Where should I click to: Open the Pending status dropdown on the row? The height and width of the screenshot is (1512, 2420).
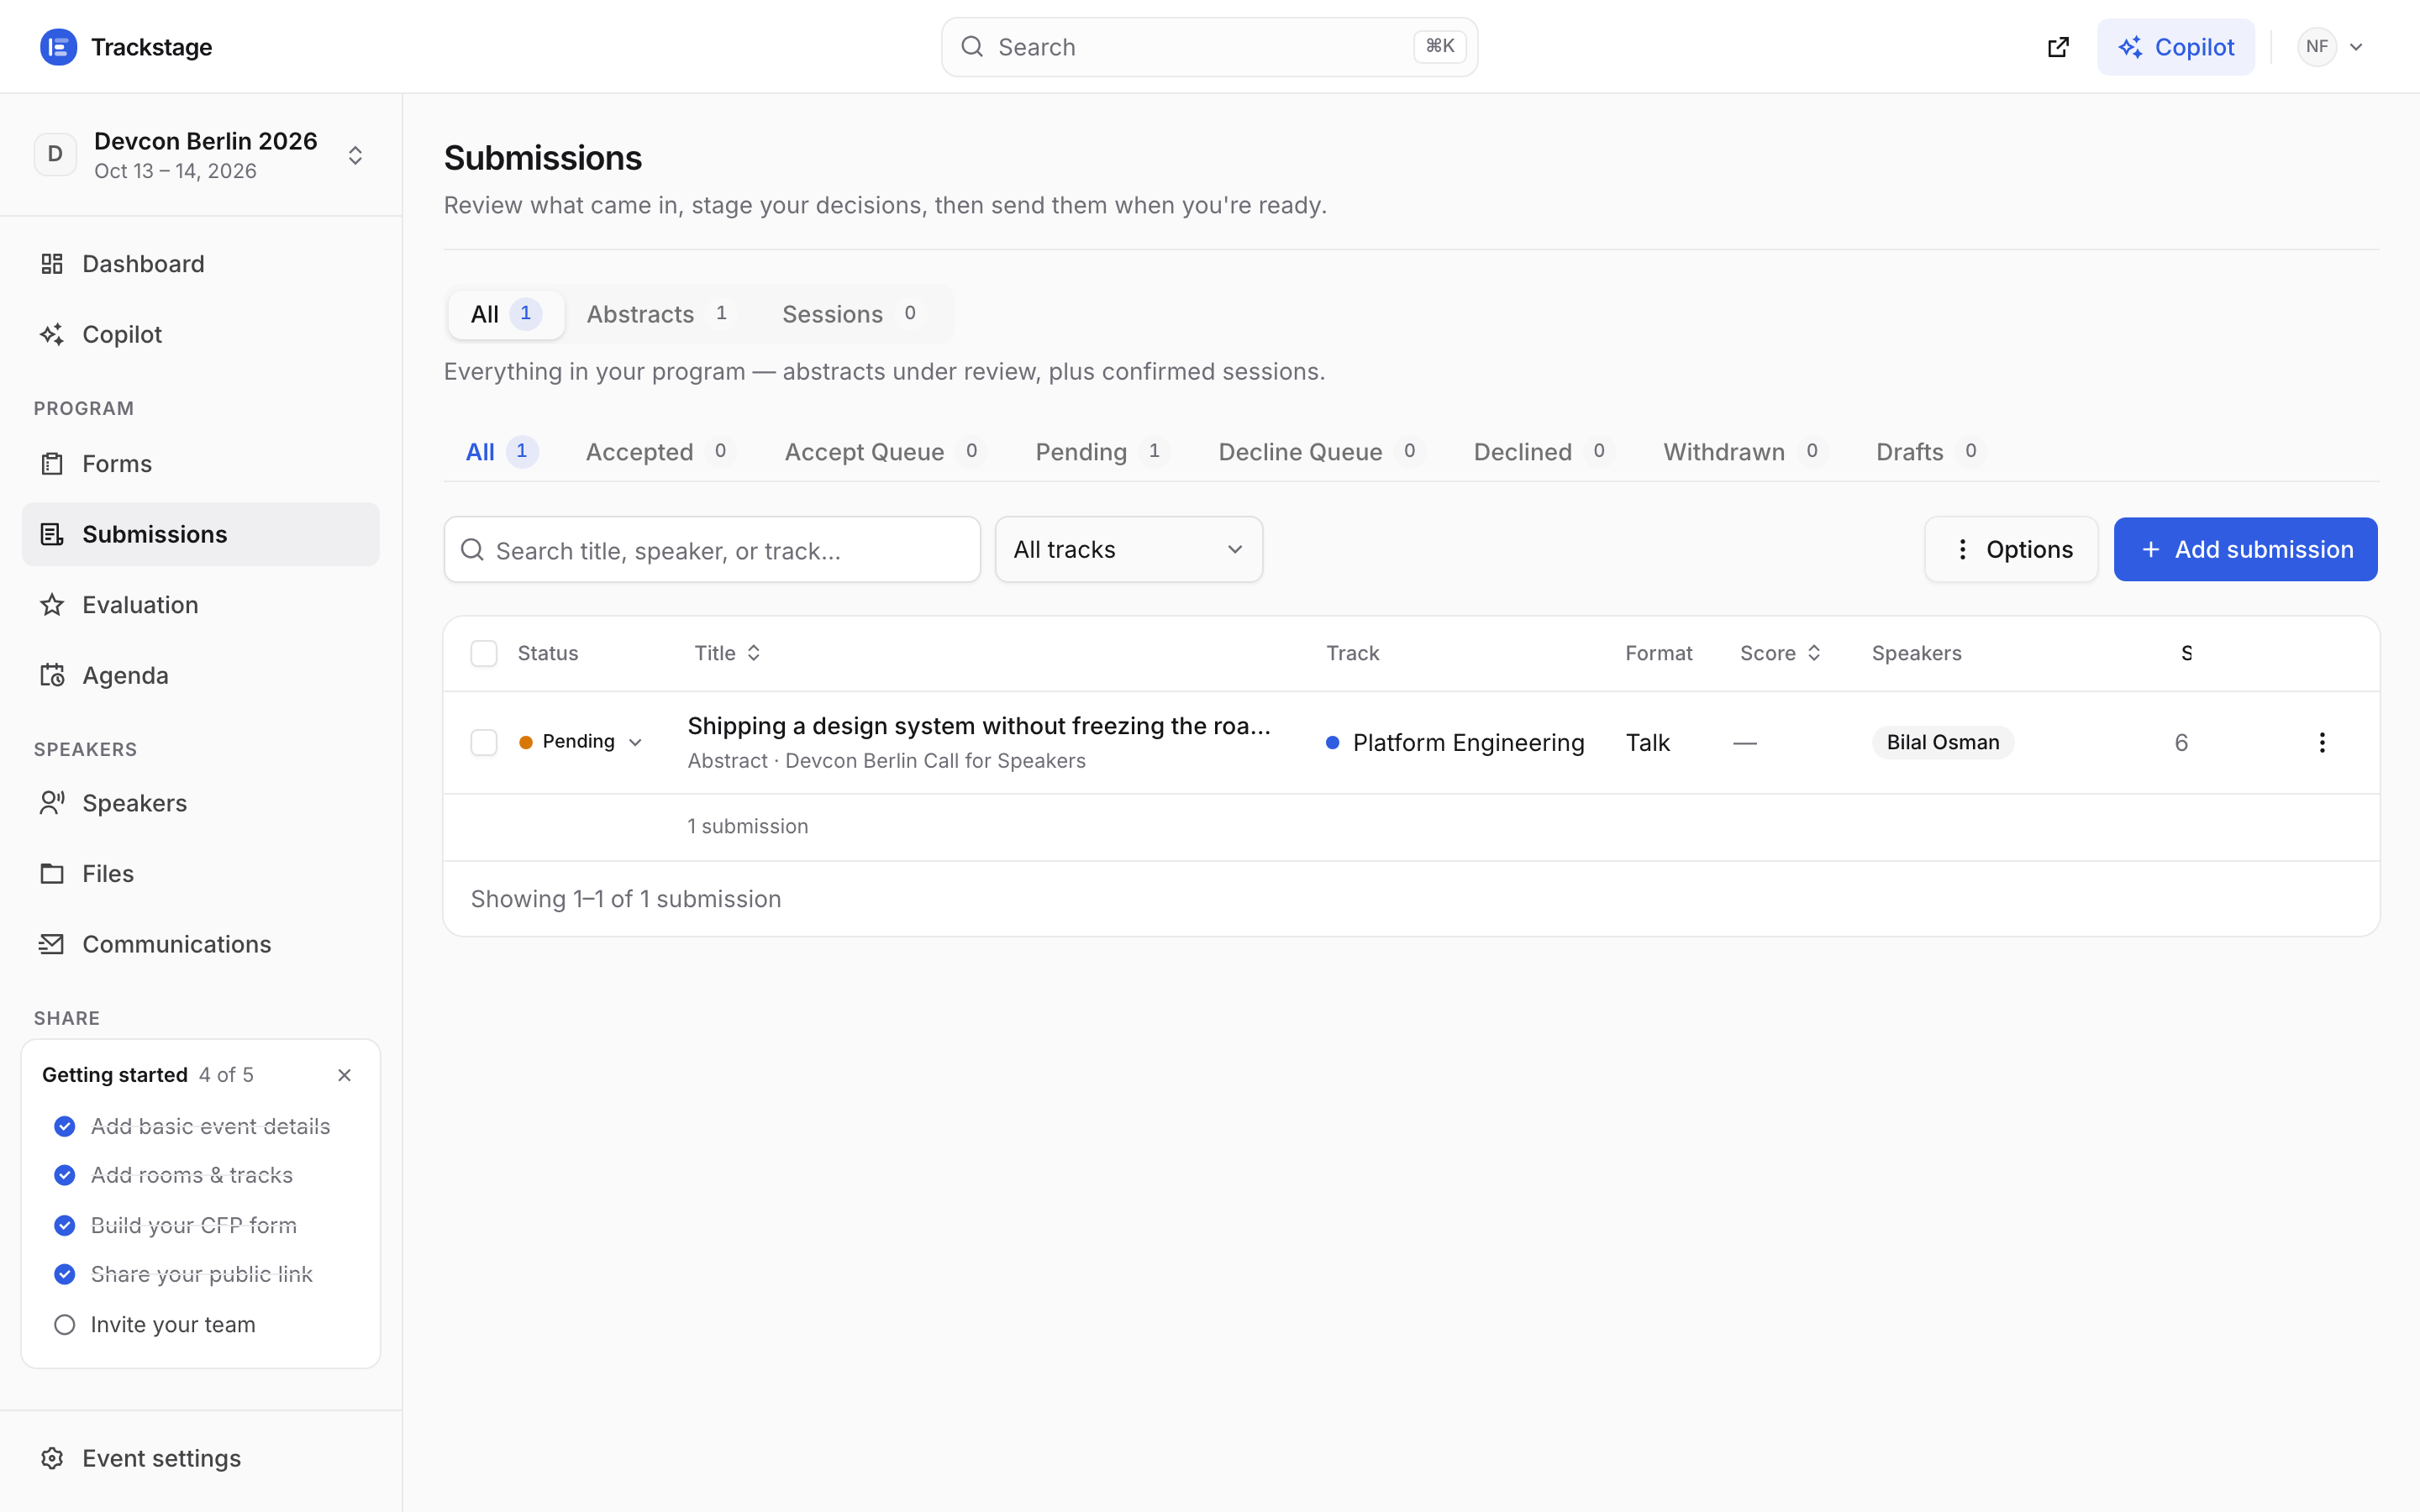click(581, 742)
